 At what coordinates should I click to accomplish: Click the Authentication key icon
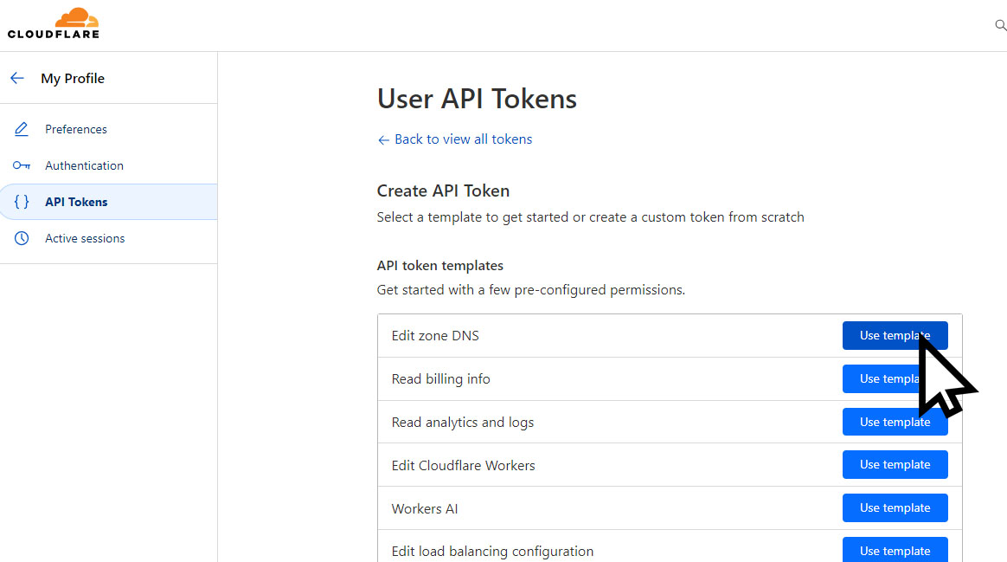(x=22, y=165)
